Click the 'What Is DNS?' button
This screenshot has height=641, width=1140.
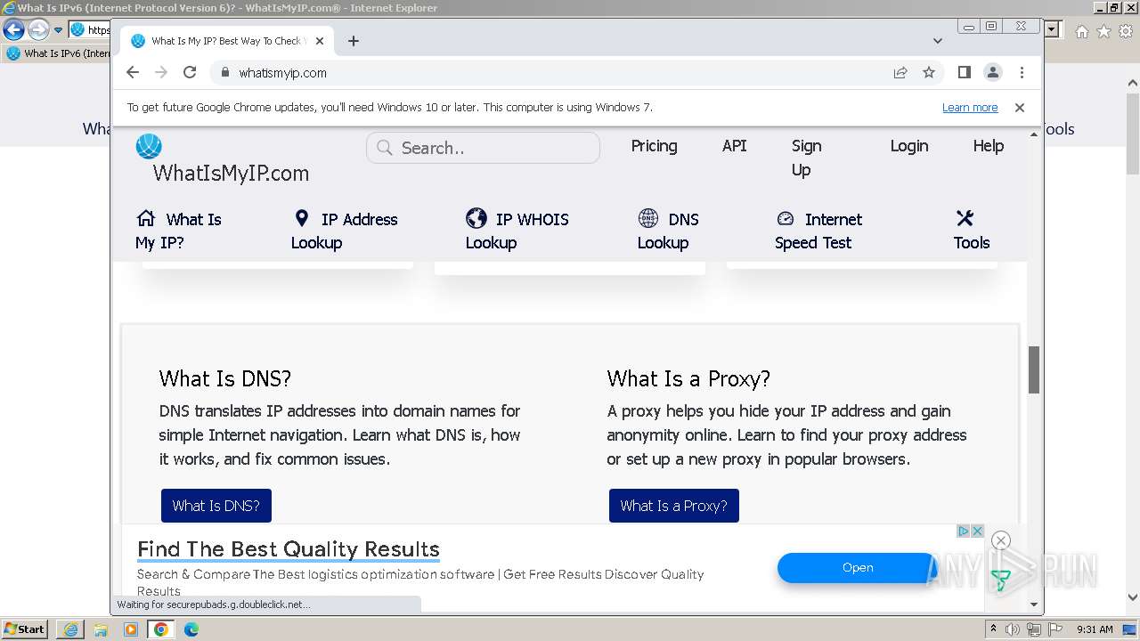coord(216,506)
